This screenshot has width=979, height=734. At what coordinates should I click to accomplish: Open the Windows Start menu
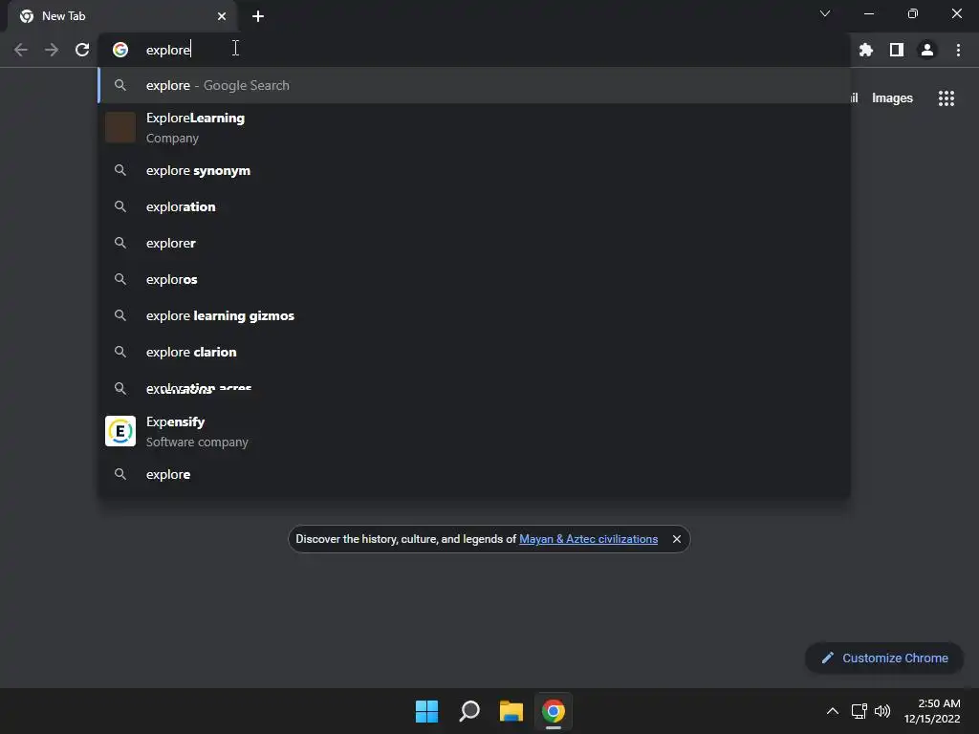click(426, 711)
